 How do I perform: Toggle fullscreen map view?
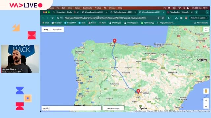click(x=206, y=29)
